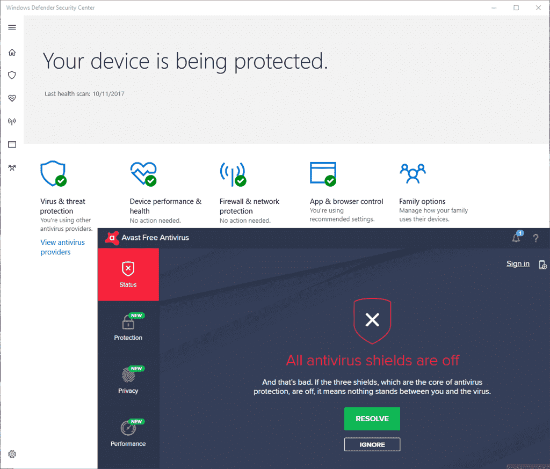Click the Avast logo in title bar
Screen dimensions: 550x469
[112, 238]
